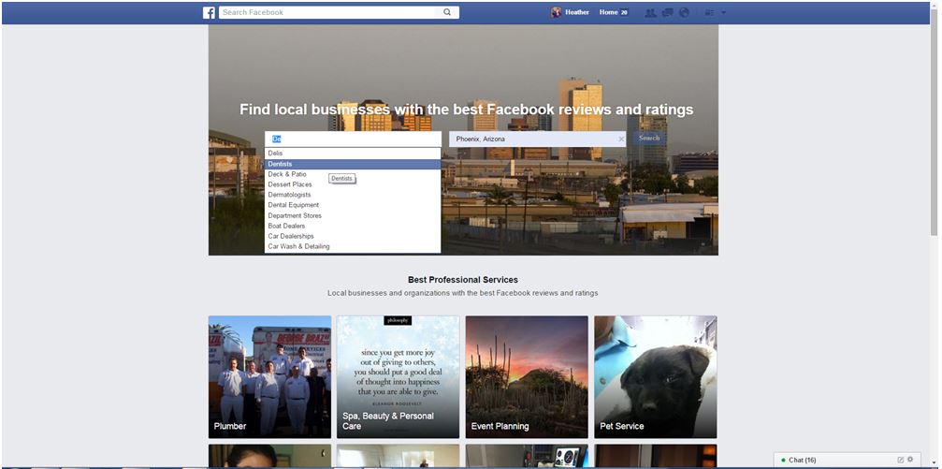942x469 pixels.
Task: Select Delis suggestion
Action: [x=353, y=154]
